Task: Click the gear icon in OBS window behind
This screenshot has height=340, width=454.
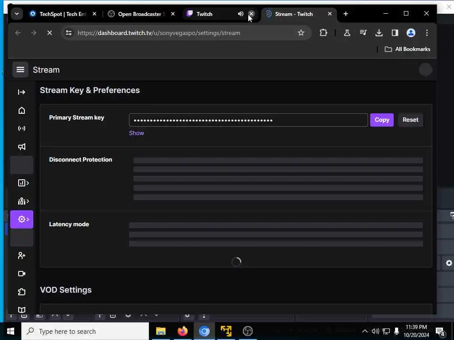Action: pyautogui.click(x=449, y=263)
